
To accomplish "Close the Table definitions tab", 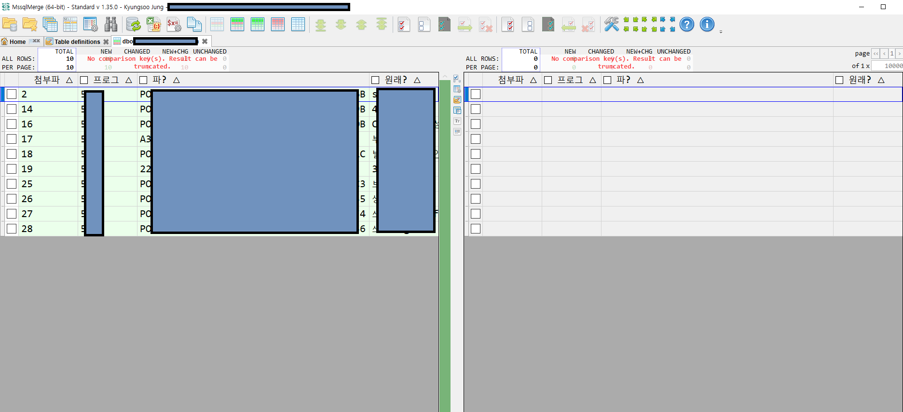I will tap(106, 42).
